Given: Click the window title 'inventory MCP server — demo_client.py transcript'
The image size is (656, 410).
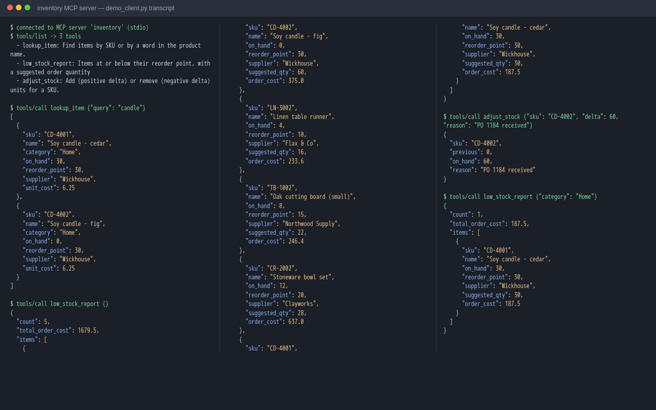Looking at the screenshot, I should pyautogui.click(x=106, y=8).
